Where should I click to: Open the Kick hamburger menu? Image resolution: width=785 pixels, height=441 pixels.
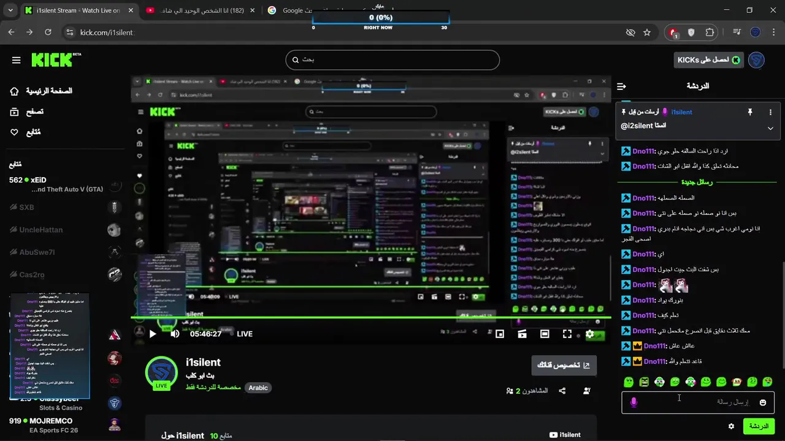17,60
